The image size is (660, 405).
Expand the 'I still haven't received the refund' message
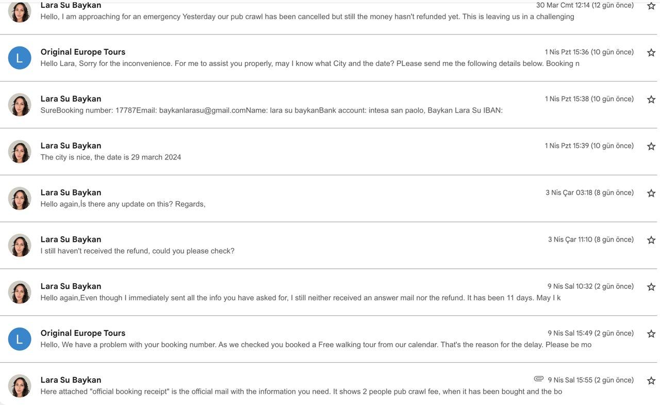(x=330, y=246)
